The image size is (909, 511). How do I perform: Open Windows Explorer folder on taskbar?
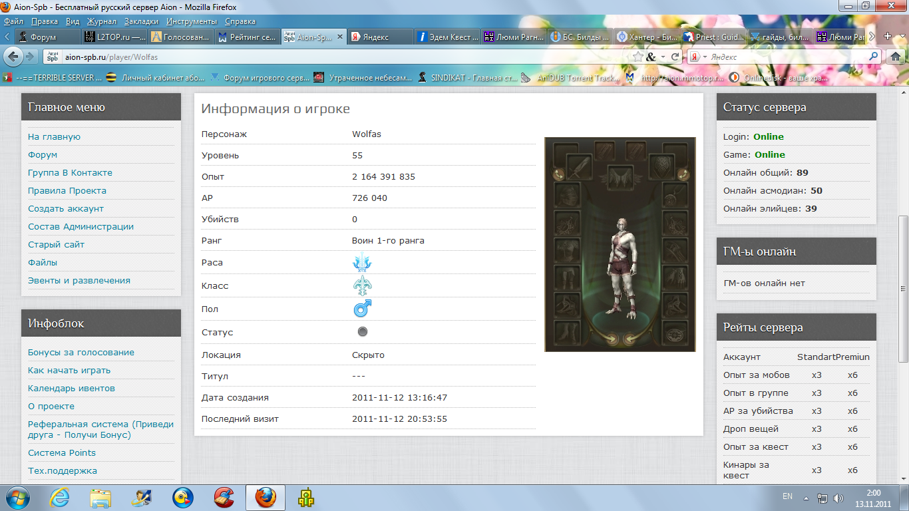[100, 497]
